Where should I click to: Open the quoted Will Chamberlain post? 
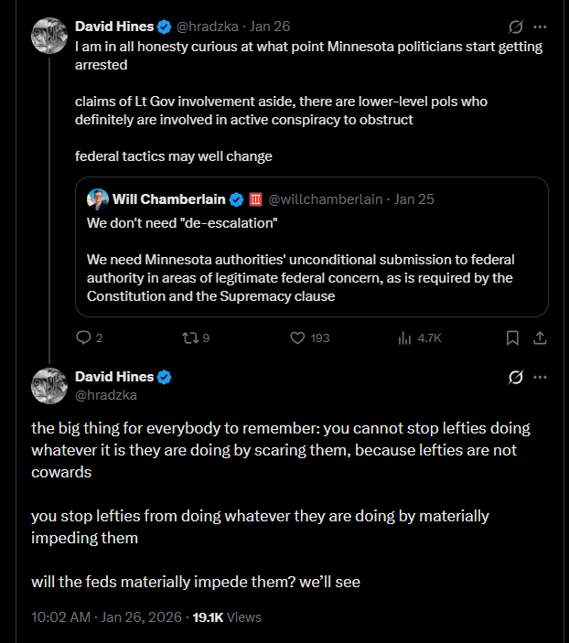(x=311, y=265)
